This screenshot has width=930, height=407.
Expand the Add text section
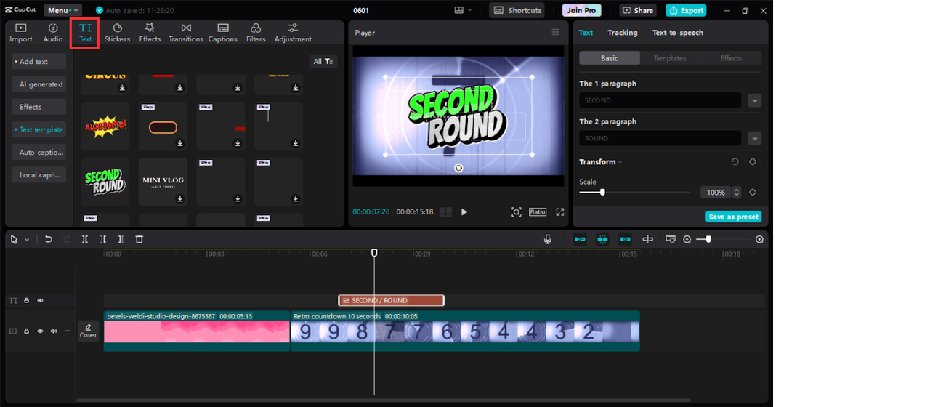pos(39,62)
